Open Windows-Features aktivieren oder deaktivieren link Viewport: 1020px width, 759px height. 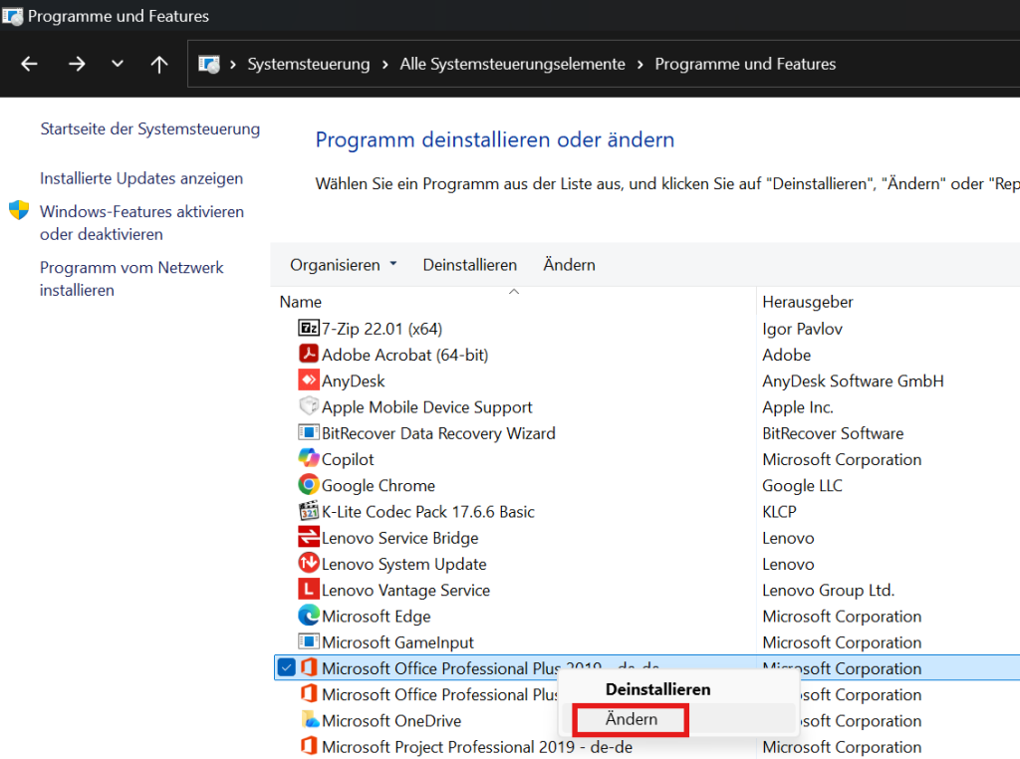click(141, 222)
